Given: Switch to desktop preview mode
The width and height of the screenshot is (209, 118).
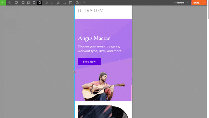Looking at the screenshot, I should click(16, 3).
